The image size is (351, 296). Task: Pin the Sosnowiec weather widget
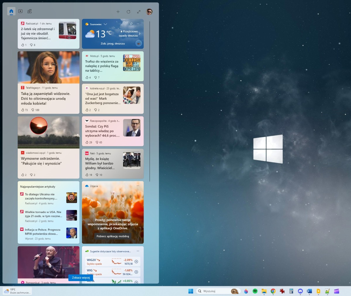click(x=131, y=24)
